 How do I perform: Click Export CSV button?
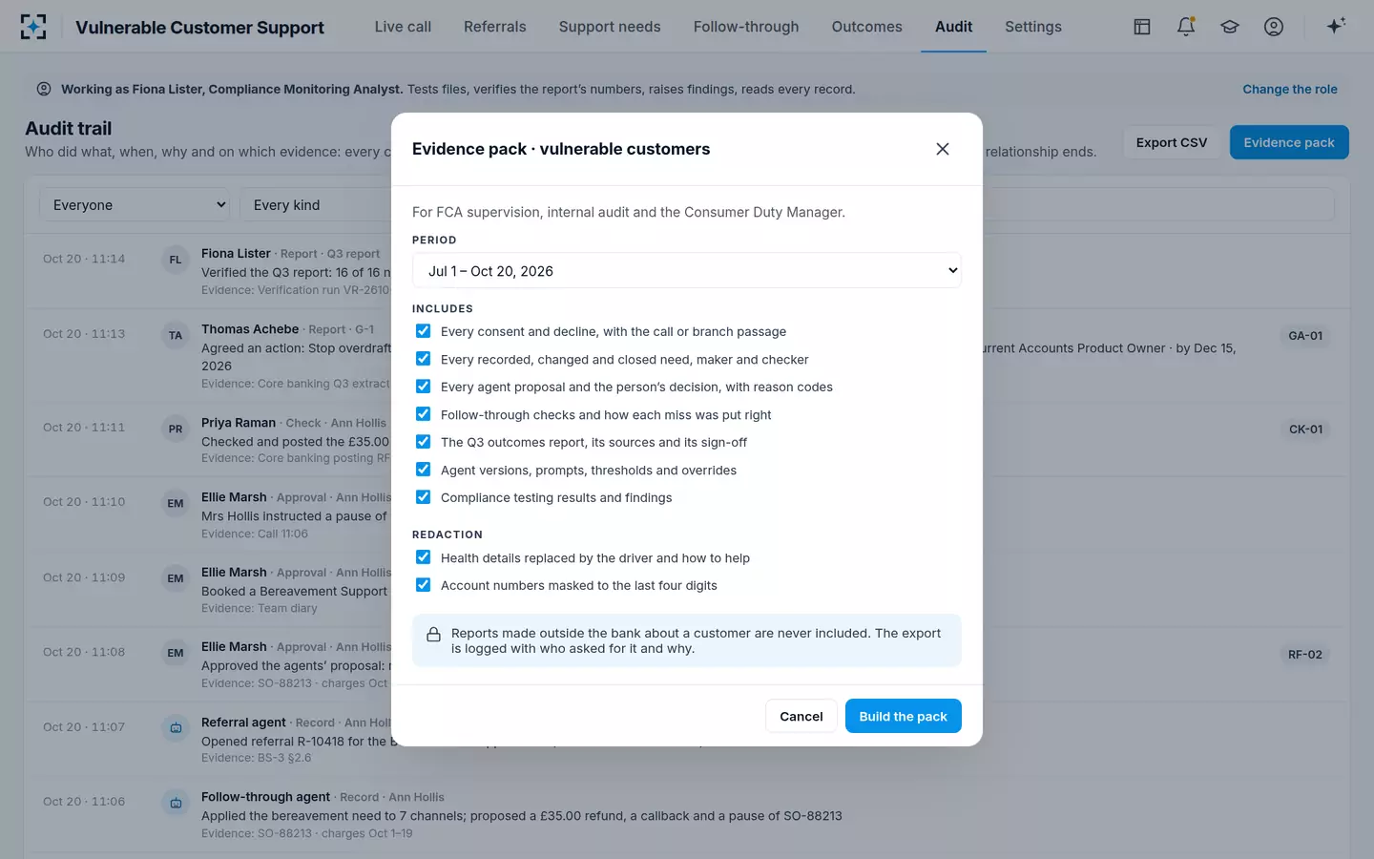coord(1172,142)
